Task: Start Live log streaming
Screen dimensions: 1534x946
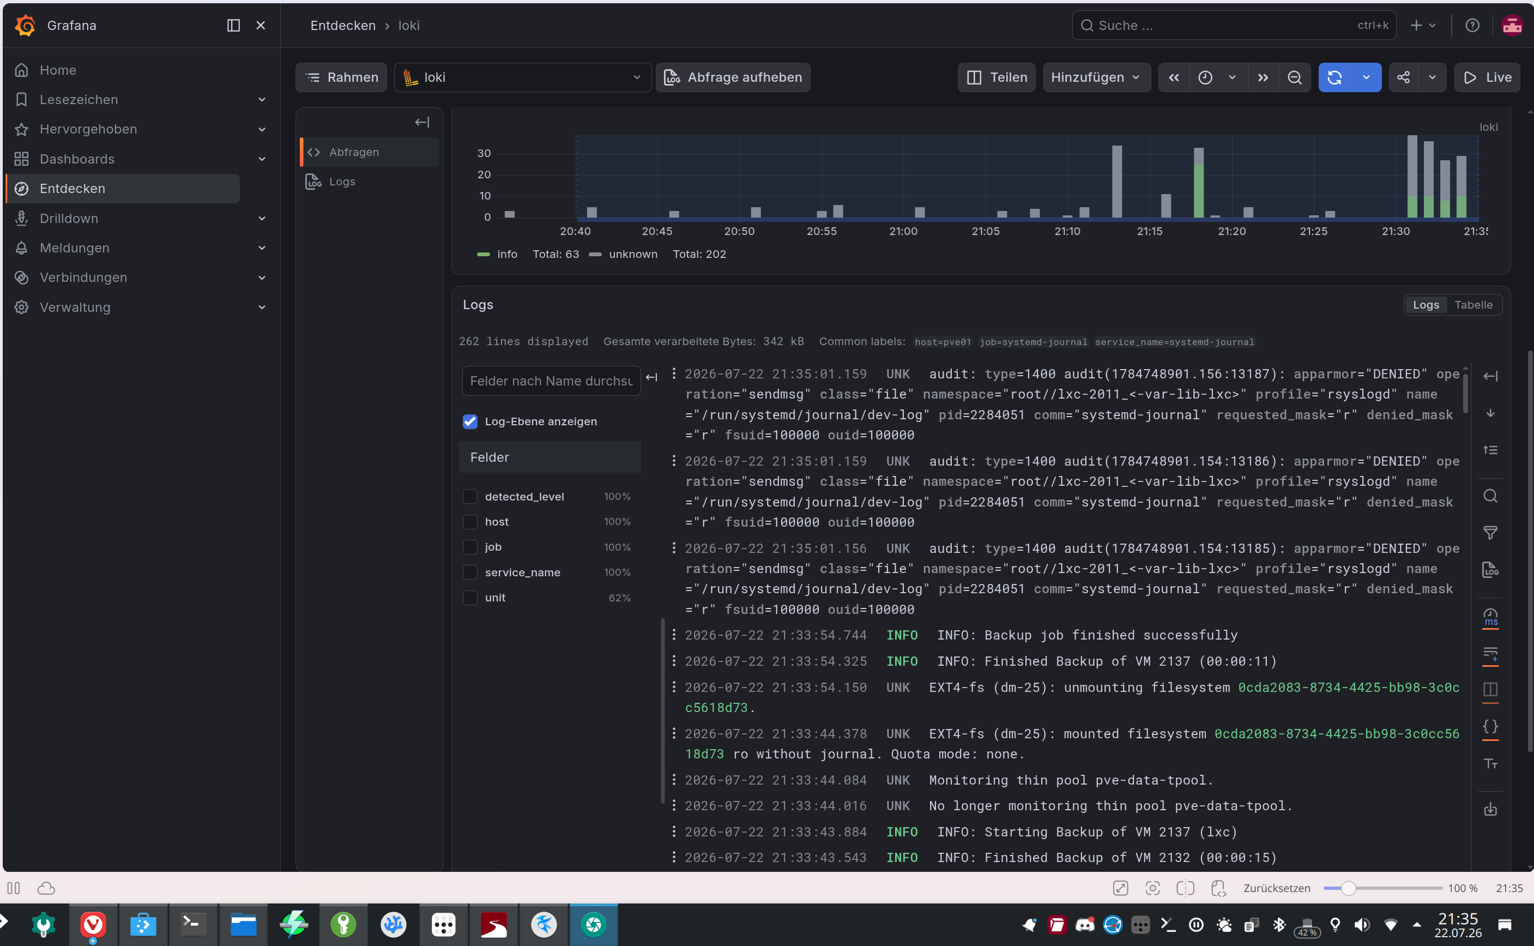Action: pyautogui.click(x=1488, y=77)
